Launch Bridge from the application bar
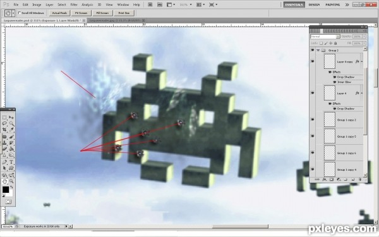This screenshot has width=379, height=237. click(x=150, y=4)
